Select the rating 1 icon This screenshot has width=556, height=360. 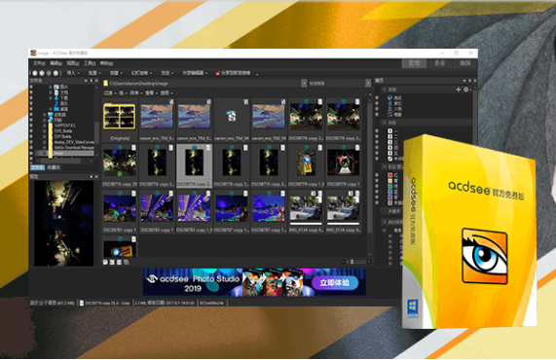coord(390,130)
